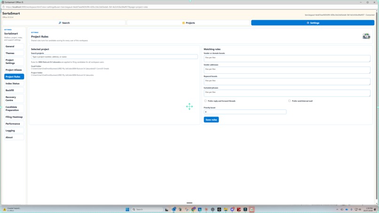Image resolution: width=379 pixels, height=213 pixels.
Task: Open Index Status page
Action: coord(14,83)
